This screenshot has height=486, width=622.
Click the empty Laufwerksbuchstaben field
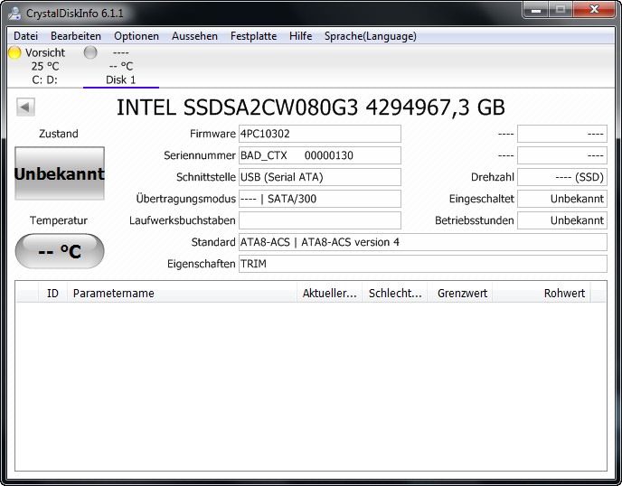(x=320, y=220)
